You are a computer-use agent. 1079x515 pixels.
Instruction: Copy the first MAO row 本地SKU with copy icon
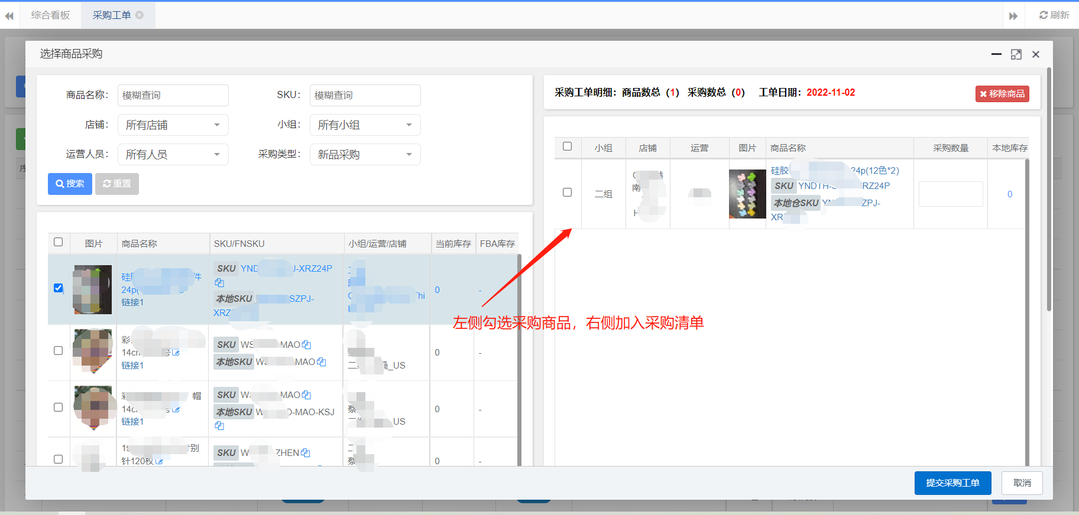[x=321, y=362]
